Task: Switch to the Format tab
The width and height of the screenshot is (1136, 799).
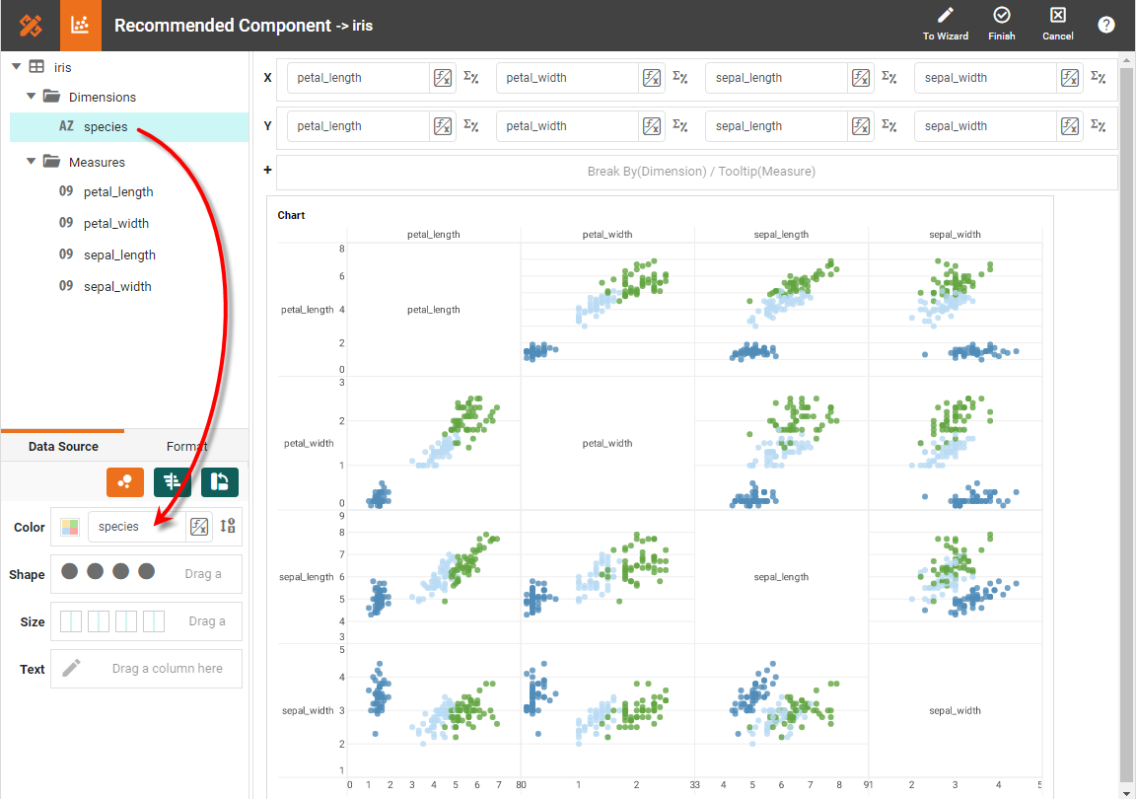Action: click(x=186, y=447)
